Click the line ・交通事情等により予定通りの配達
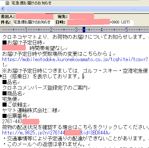Viewport: 149px width, 148px height. [74, 139]
